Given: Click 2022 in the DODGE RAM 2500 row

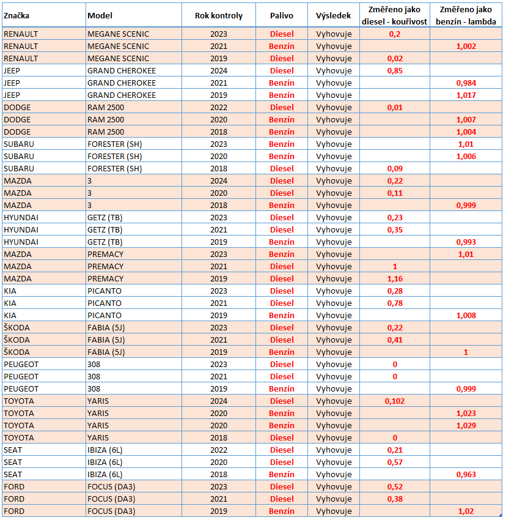Looking at the screenshot, I should tap(219, 108).
